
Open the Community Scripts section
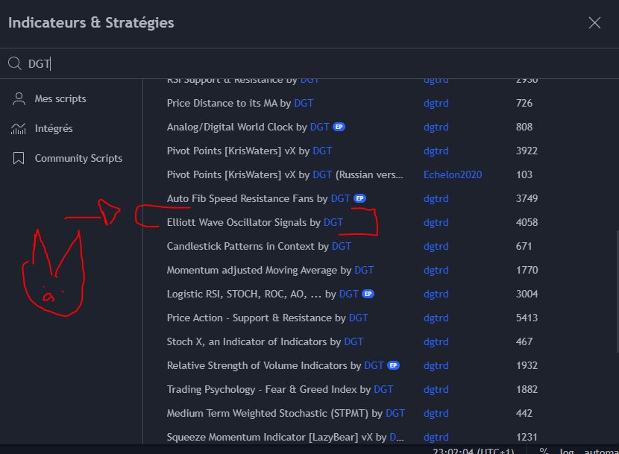pos(78,157)
